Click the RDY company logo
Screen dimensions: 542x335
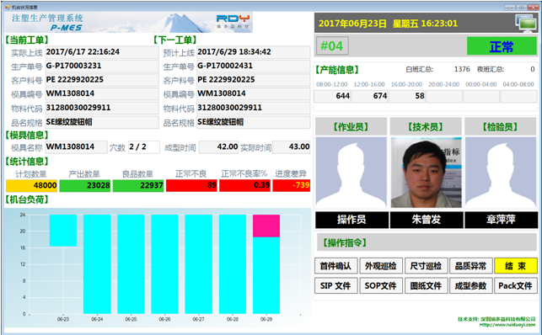tap(233, 21)
